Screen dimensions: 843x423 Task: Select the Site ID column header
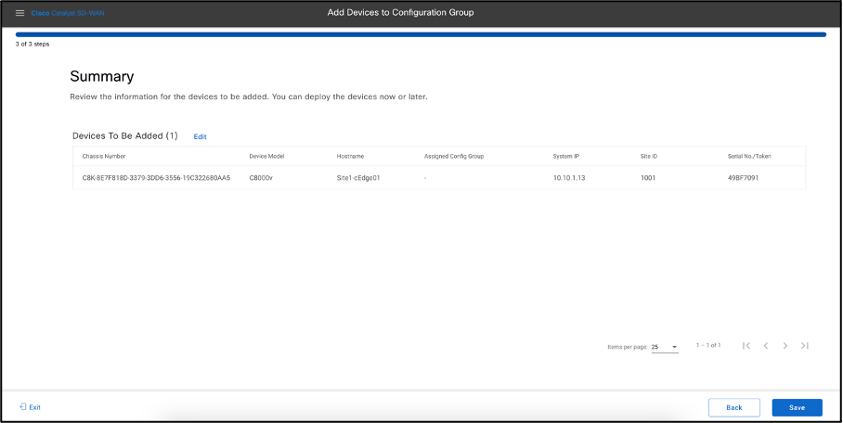649,156
